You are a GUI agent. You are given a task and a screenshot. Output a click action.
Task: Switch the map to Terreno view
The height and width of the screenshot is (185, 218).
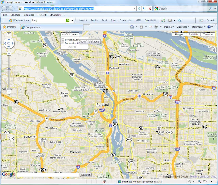click(x=208, y=34)
